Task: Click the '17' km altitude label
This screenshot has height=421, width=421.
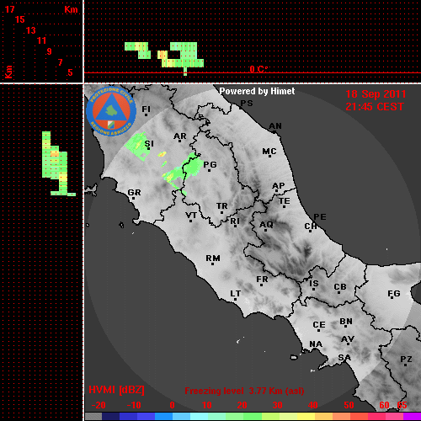Action: coord(9,9)
